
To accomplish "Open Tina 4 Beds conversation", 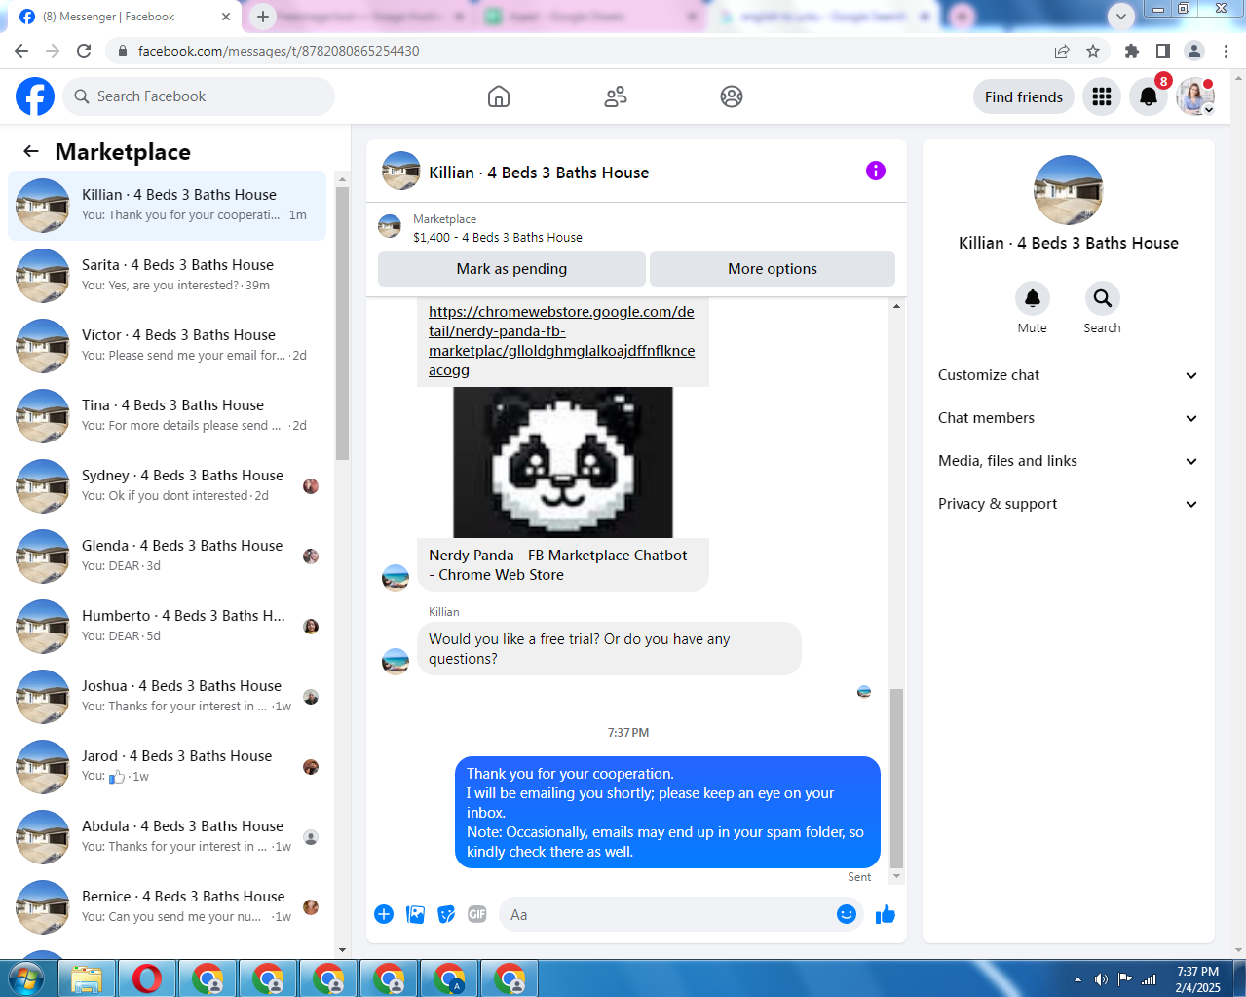I will coord(168,416).
